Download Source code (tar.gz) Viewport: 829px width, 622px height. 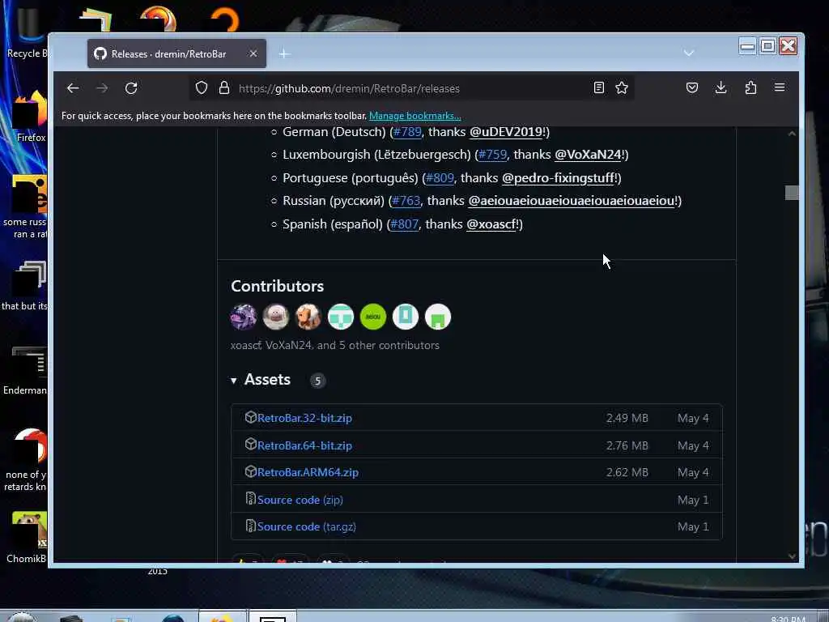pyautogui.click(x=307, y=526)
